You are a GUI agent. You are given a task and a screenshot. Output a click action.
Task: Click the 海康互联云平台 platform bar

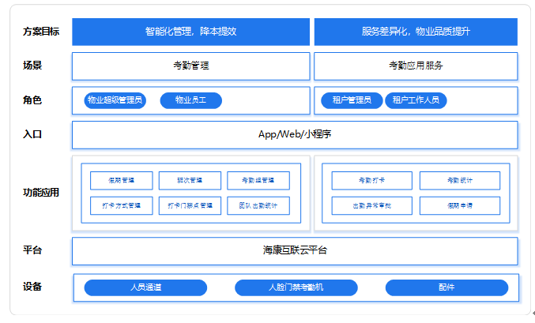(295, 250)
